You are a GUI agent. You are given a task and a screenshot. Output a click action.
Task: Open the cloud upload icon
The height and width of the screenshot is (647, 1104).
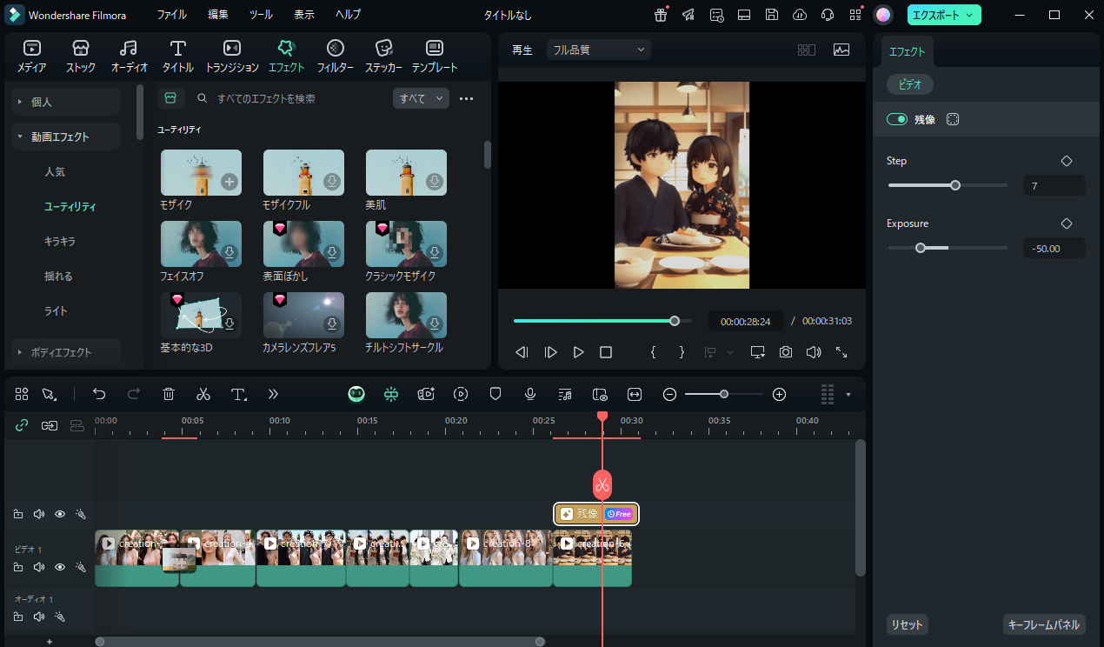pyautogui.click(x=800, y=15)
